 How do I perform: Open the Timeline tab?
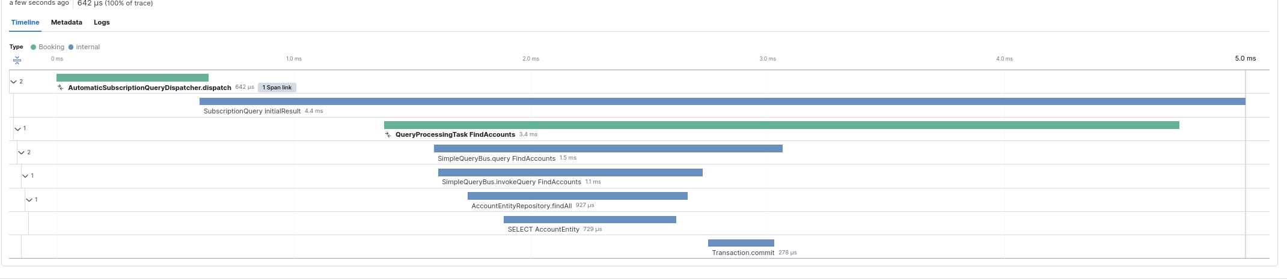coord(25,22)
